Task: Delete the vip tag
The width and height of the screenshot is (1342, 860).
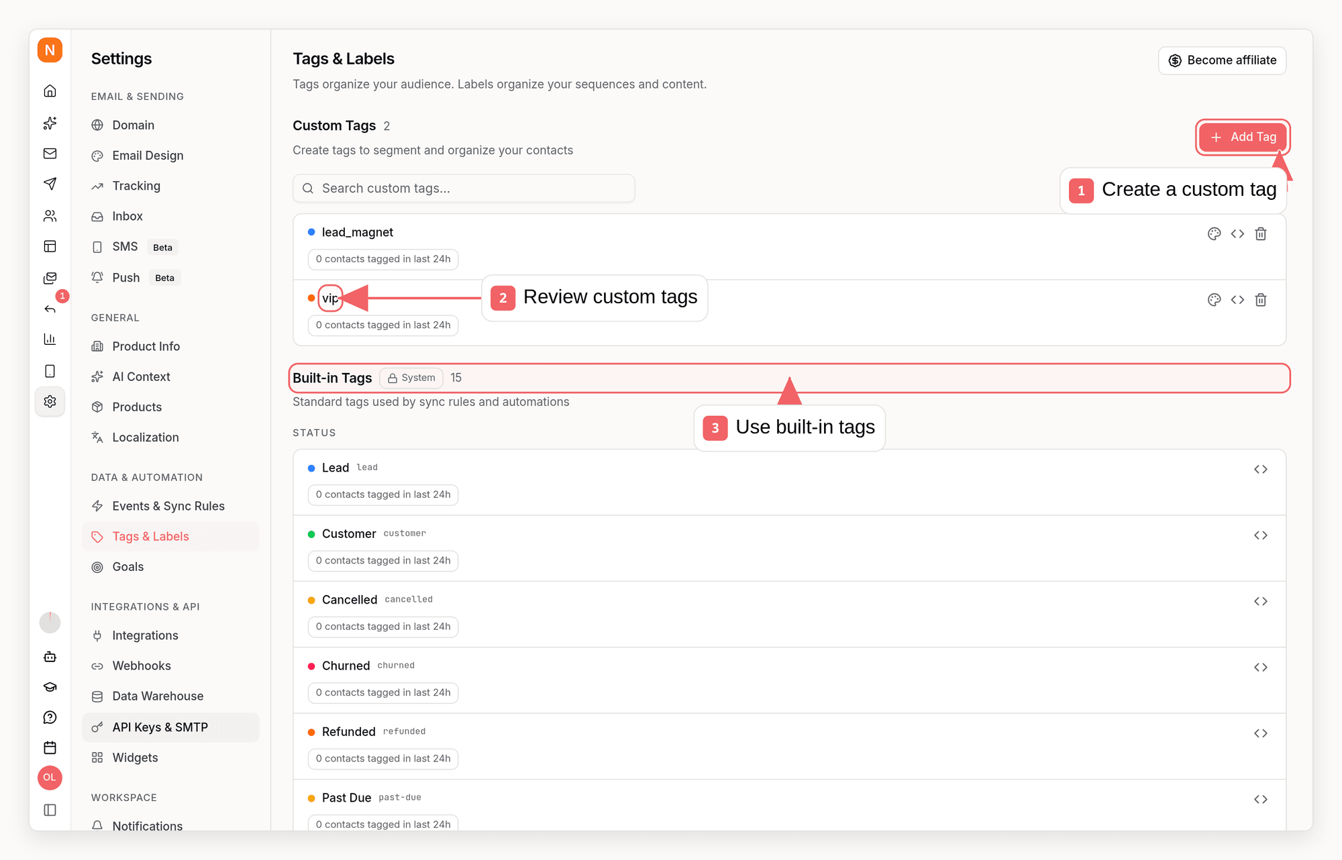Action: (x=1261, y=300)
